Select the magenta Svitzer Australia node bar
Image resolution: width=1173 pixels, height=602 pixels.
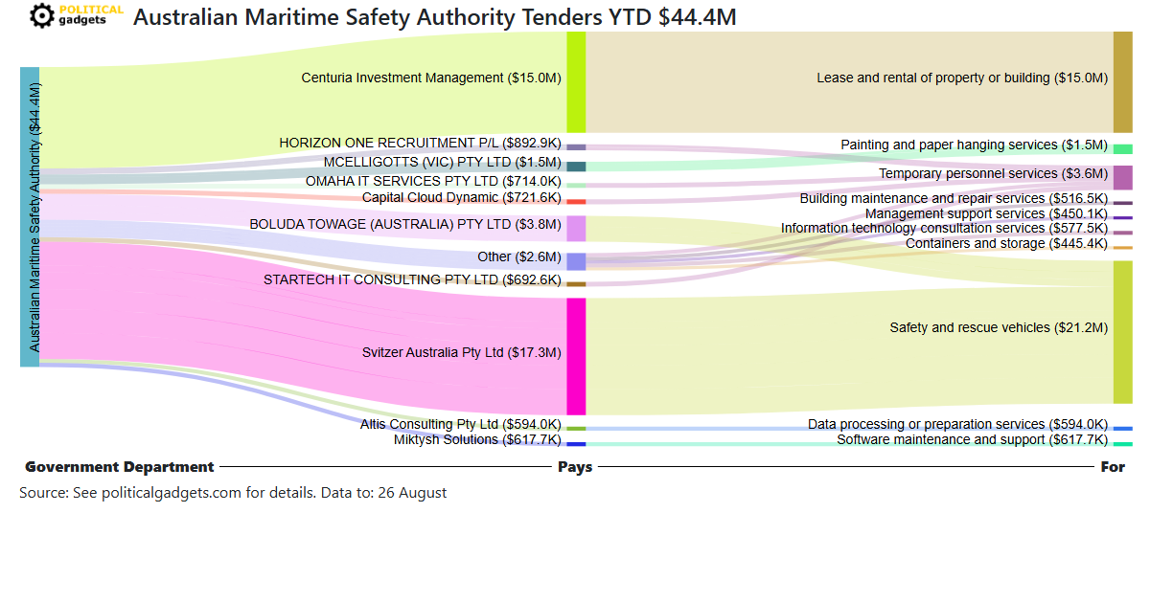pyautogui.click(x=576, y=356)
